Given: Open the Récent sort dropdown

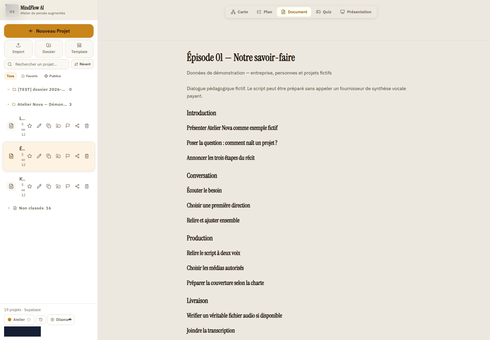Looking at the screenshot, I should 82,64.
